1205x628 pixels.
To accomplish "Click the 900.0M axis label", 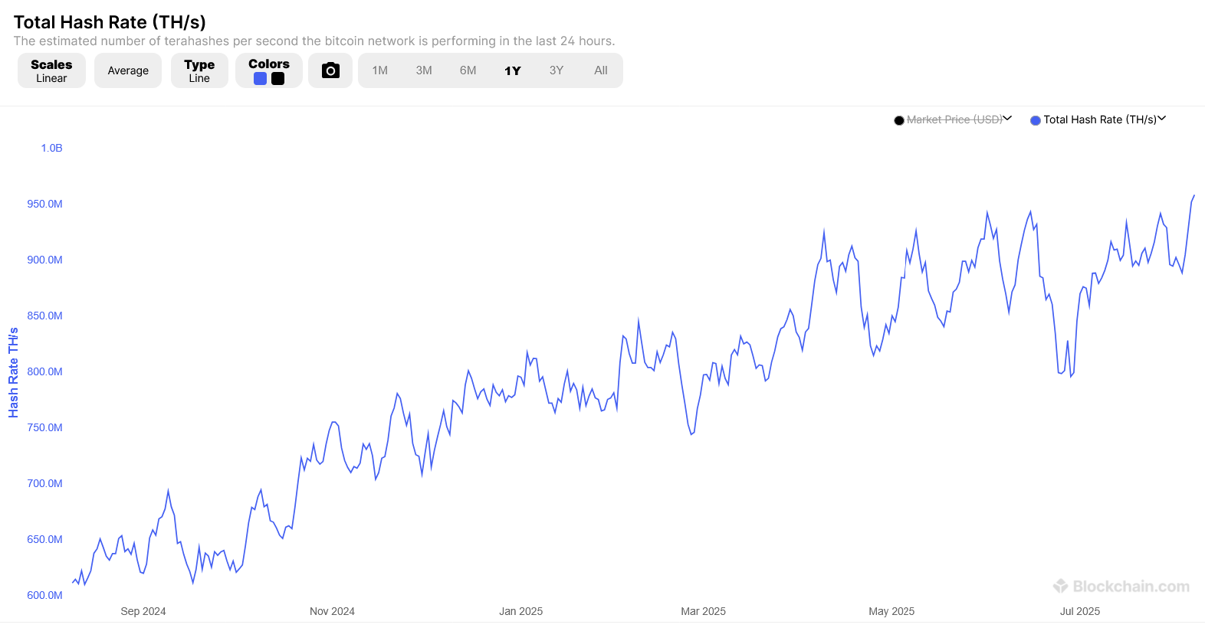I will (x=45, y=260).
